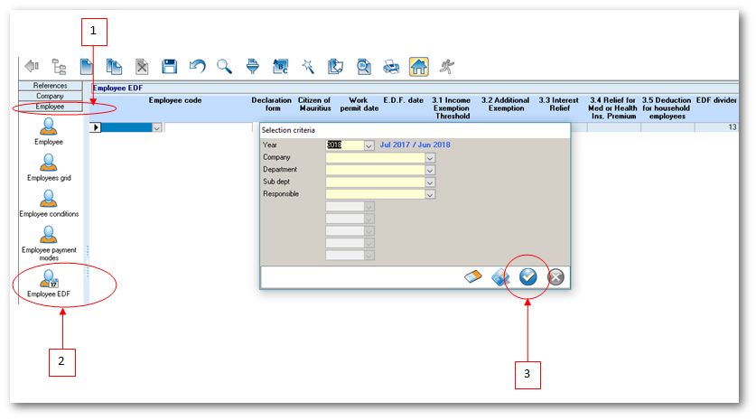
Task: Cancel the Selection criteria dialog
Action: pos(556,277)
